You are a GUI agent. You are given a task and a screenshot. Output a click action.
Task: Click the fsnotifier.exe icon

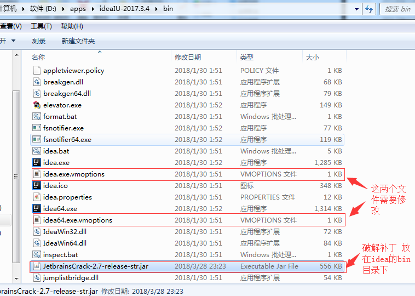click(37, 128)
